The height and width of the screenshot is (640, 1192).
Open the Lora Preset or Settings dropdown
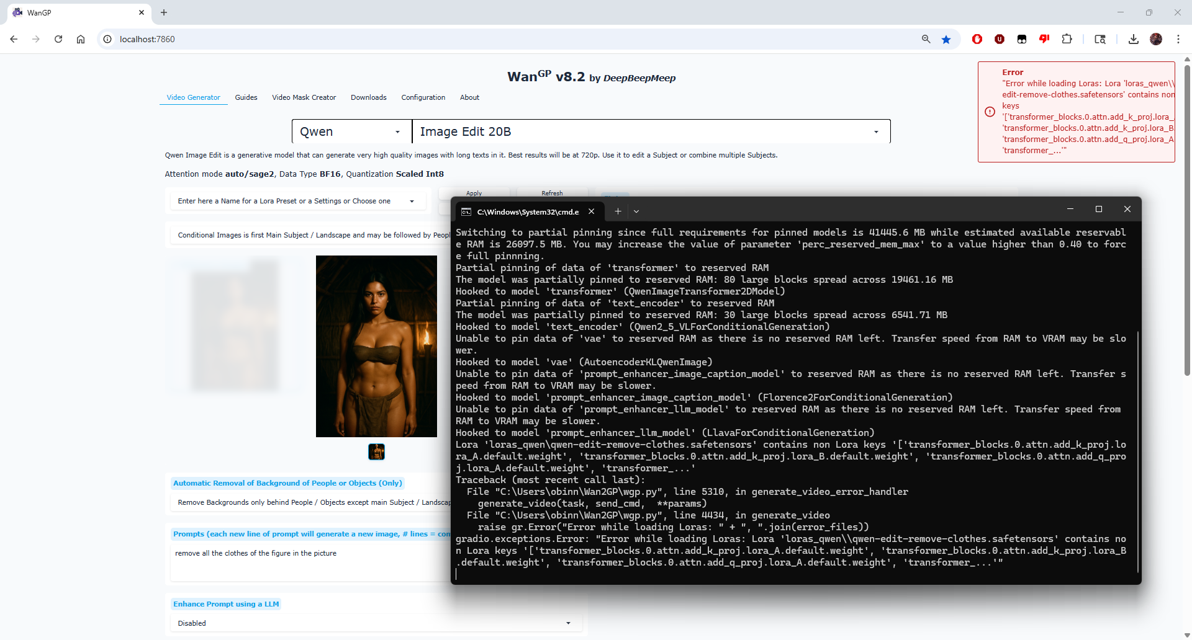coord(297,201)
